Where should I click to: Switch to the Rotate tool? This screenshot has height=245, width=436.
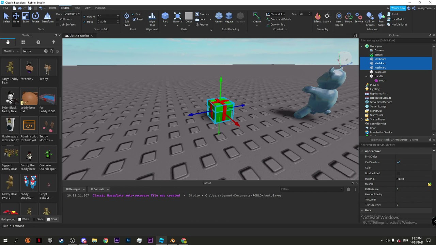click(x=35, y=18)
